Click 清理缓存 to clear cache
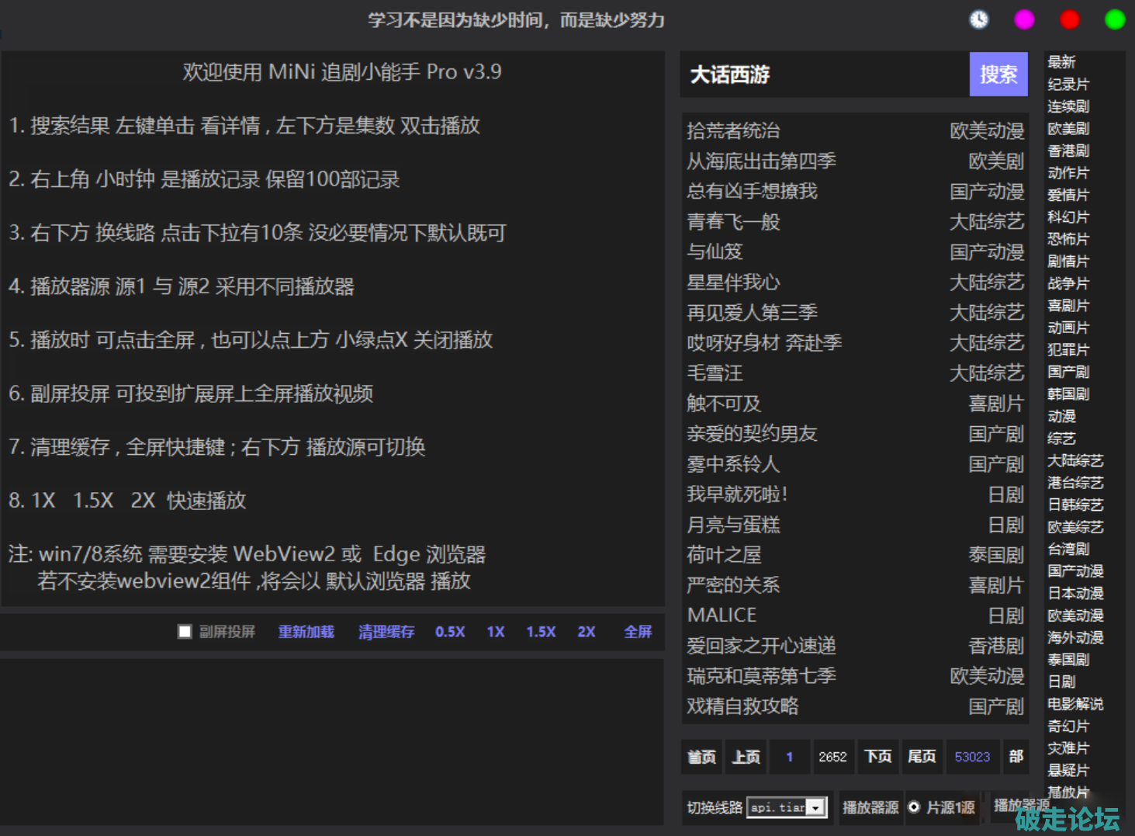The height and width of the screenshot is (836, 1135). [386, 632]
